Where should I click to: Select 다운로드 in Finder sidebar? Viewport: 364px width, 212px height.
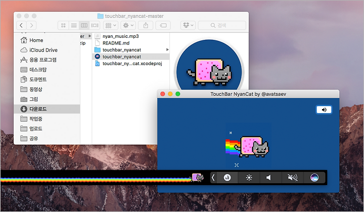[47, 109]
